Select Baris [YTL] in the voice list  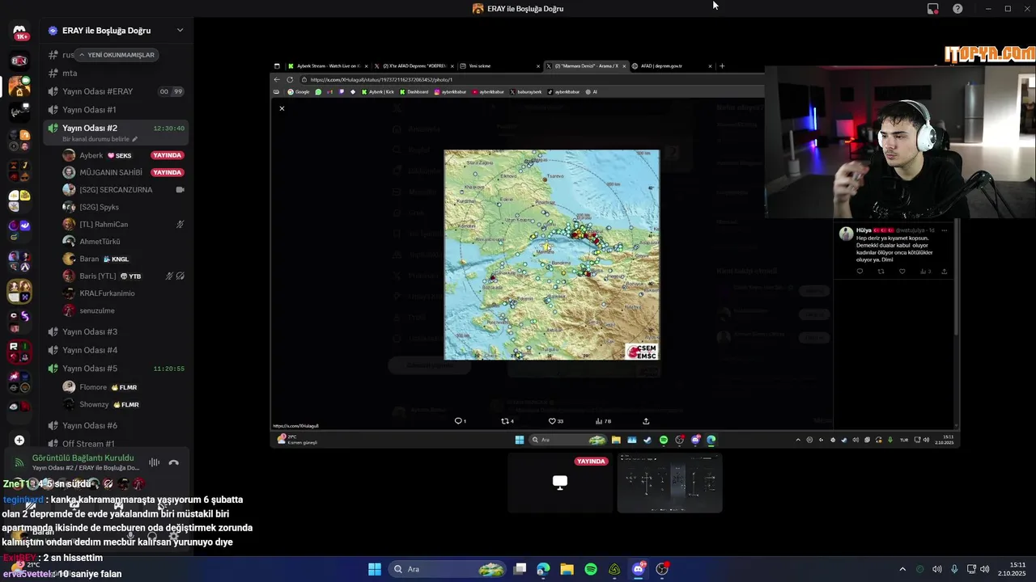(124, 276)
